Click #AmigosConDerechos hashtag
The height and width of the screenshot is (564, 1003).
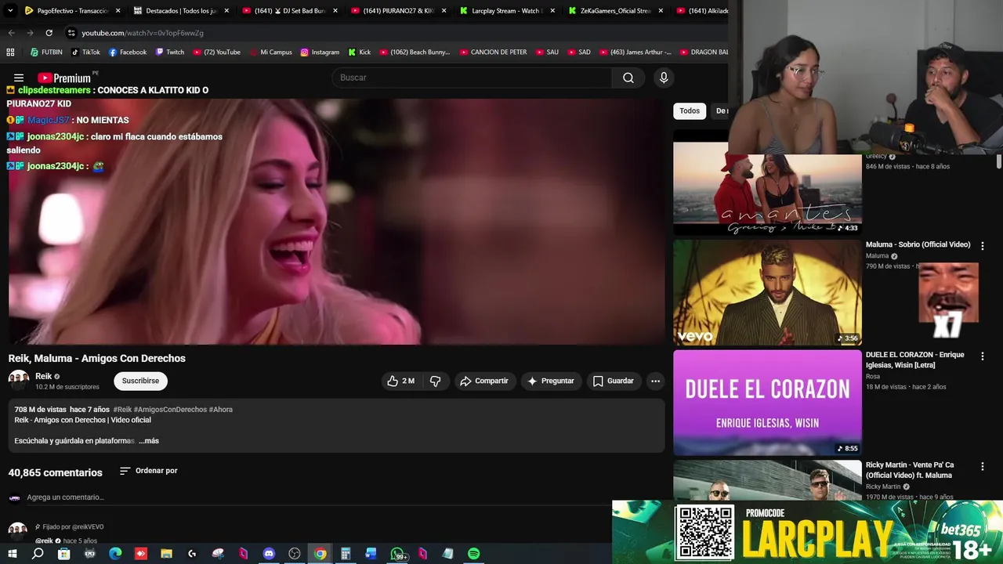point(170,410)
